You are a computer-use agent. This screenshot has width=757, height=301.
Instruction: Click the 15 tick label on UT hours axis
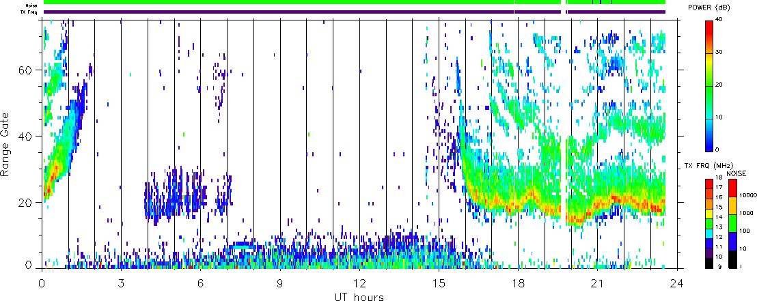439,283
